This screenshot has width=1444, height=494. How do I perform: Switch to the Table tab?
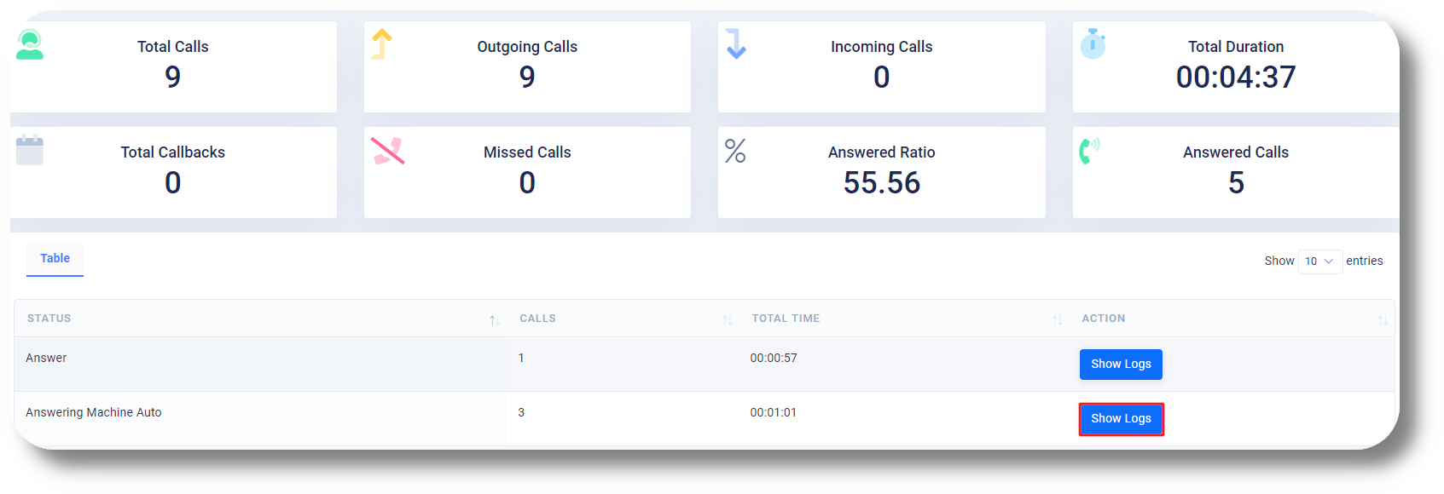(x=55, y=259)
